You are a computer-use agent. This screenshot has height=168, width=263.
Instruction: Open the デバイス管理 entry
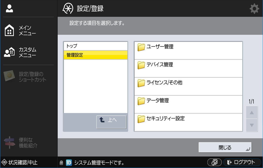pyautogui.click(x=188, y=68)
